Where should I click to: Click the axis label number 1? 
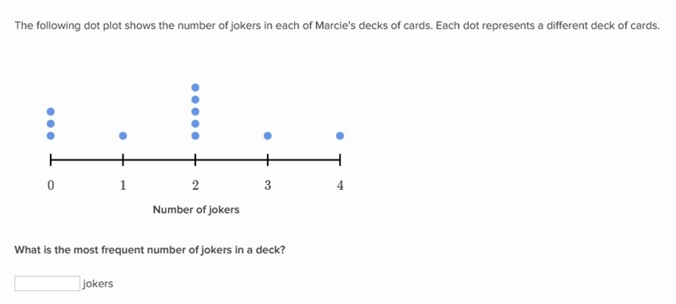pos(123,186)
